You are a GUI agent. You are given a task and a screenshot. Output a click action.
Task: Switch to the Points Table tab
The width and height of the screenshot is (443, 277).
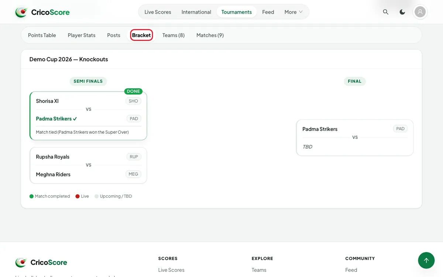[x=42, y=35]
